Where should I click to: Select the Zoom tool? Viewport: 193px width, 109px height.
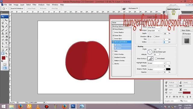(x=6, y=53)
